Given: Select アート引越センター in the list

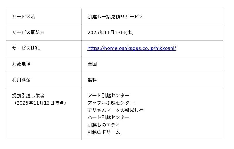Looking at the screenshot, I should (108, 96).
